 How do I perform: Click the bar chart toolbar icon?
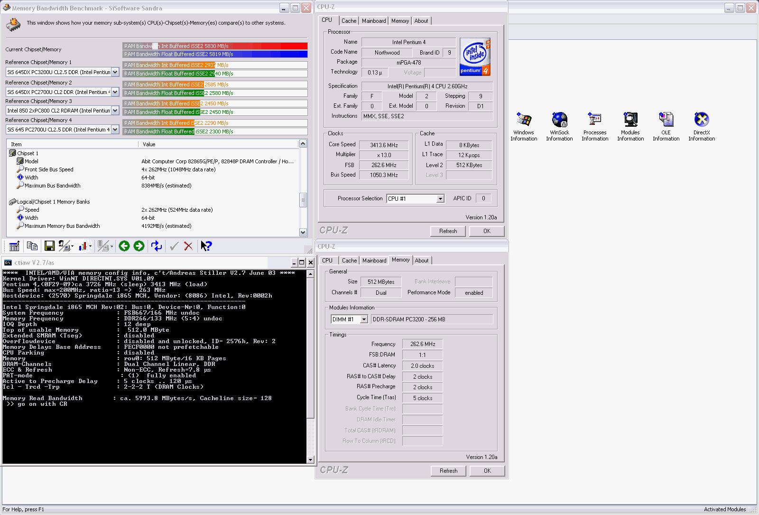pyautogui.click(x=83, y=246)
